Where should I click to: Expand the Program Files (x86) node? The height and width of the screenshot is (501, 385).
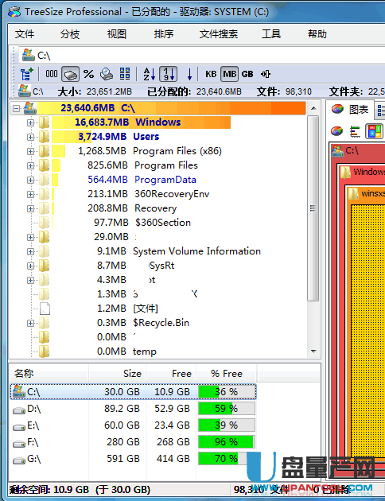click(x=30, y=151)
